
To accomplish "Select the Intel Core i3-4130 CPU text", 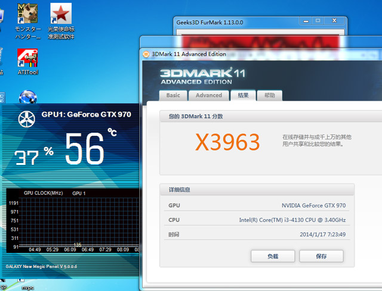I will [292, 220].
